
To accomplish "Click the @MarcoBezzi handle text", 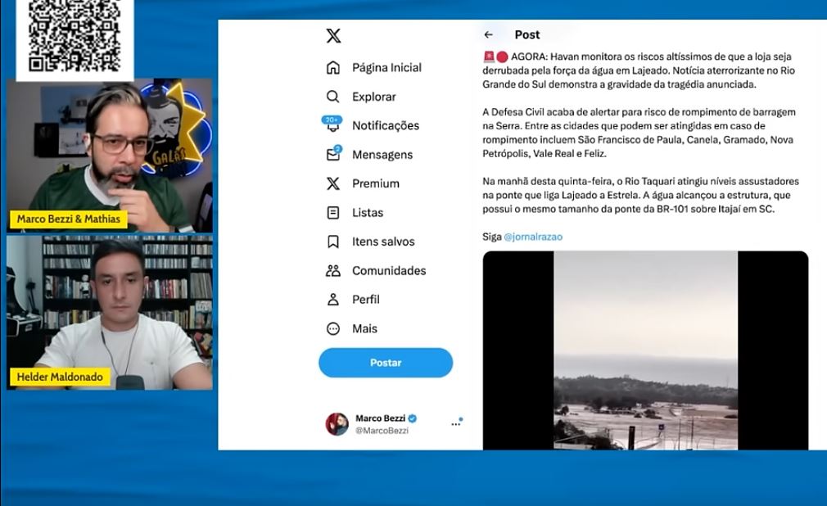I will (x=382, y=431).
